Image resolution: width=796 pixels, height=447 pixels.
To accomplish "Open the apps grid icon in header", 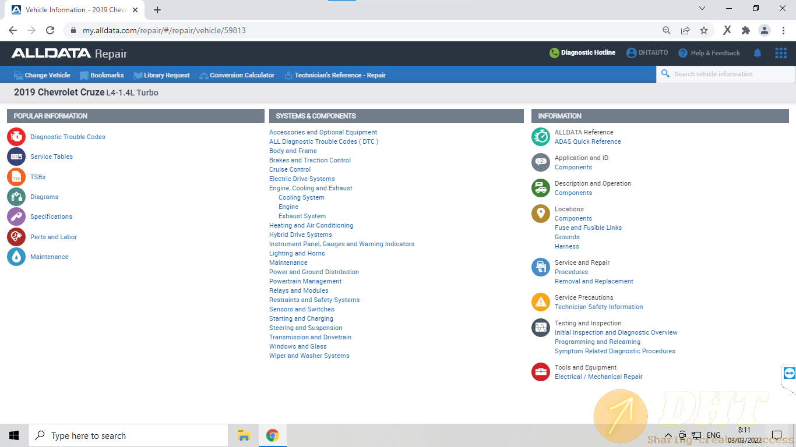I will click(x=781, y=53).
